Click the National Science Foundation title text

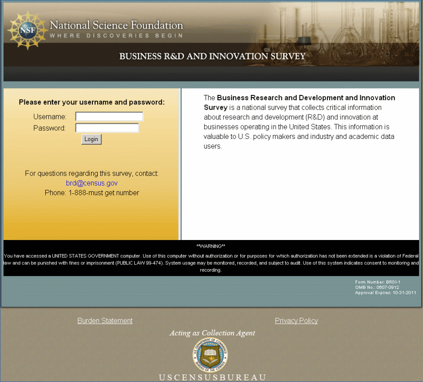coord(116,25)
